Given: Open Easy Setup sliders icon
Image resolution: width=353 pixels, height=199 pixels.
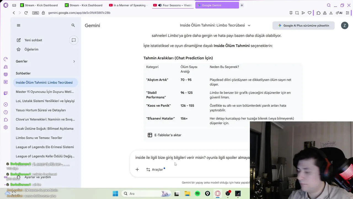Looking at the screenshot, I should (347, 13).
